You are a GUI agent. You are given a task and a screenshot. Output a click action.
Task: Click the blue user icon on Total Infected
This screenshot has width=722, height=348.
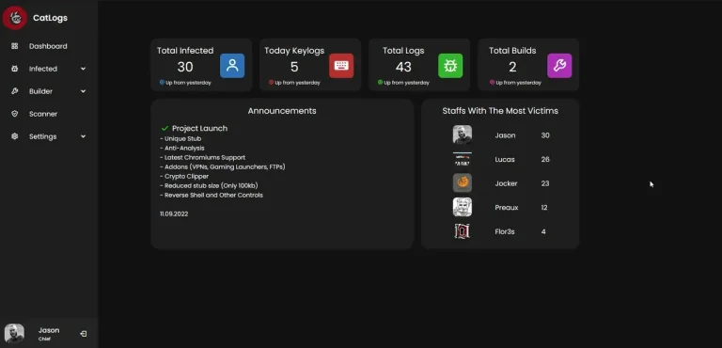tap(232, 66)
